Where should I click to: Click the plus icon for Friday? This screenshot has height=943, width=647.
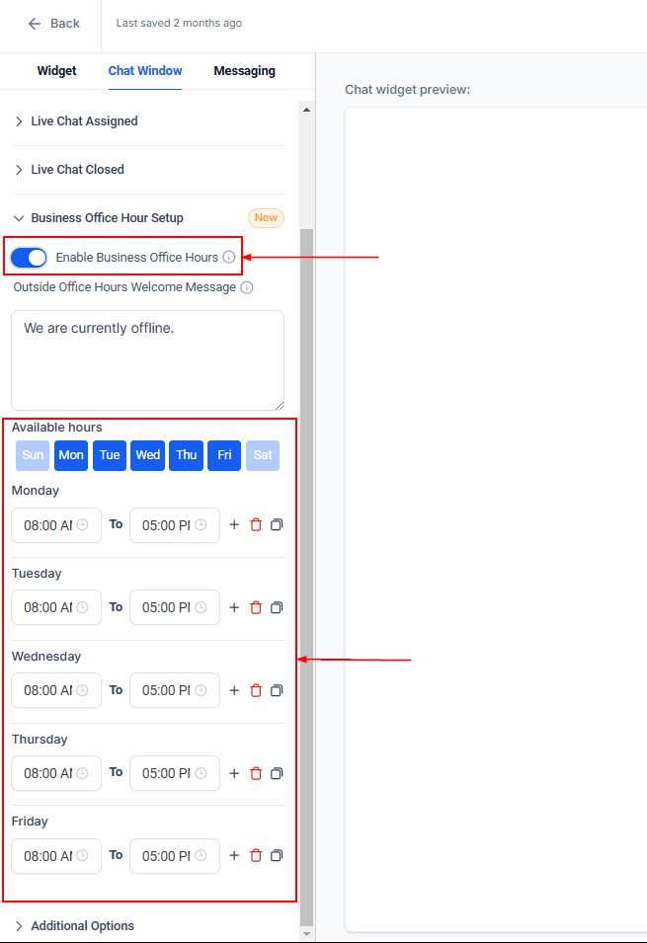click(x=234, y=856)
